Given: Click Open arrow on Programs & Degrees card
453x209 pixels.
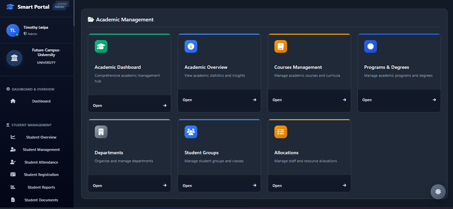Looking at the screenshot, I should click(x=434, y=100).
